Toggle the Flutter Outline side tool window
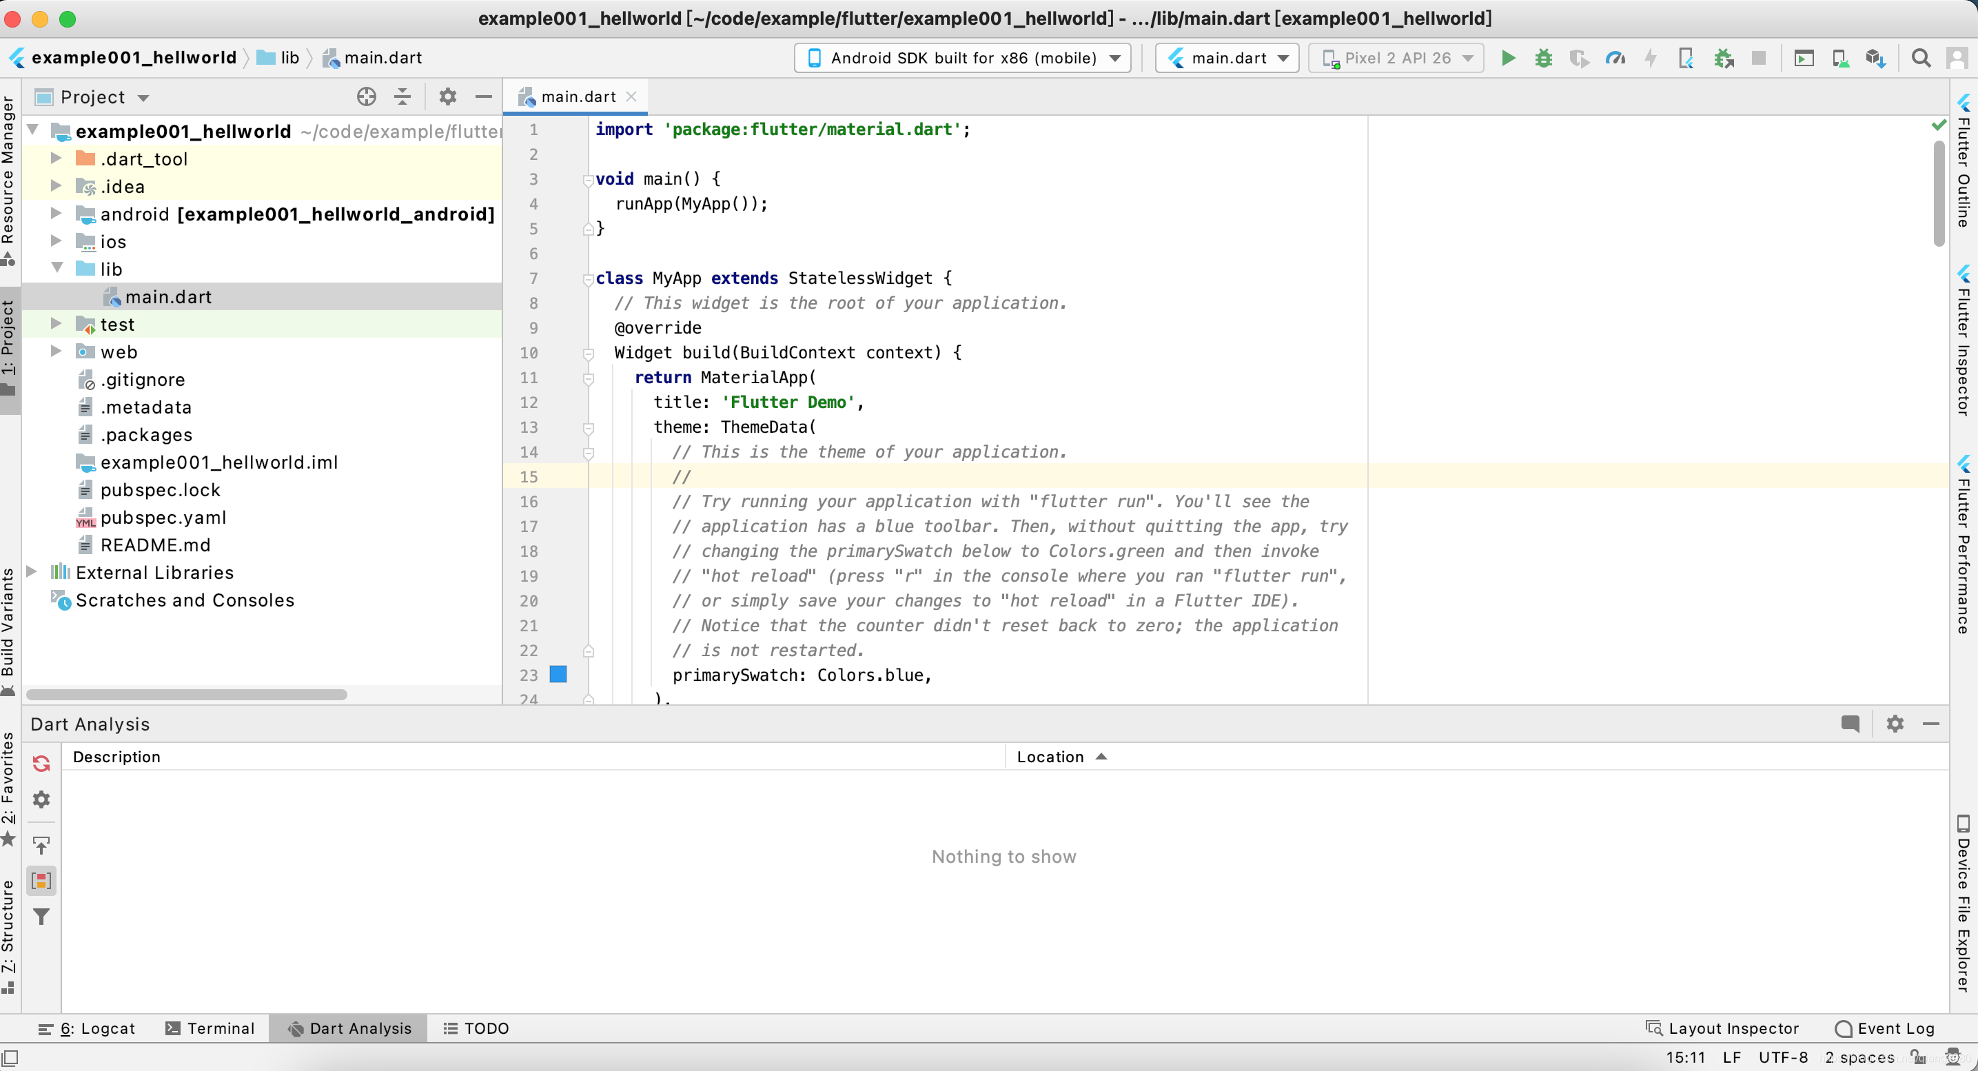Image resolution: width=1978 pixels, height=1071 pixels. (x=1964, y=161)
